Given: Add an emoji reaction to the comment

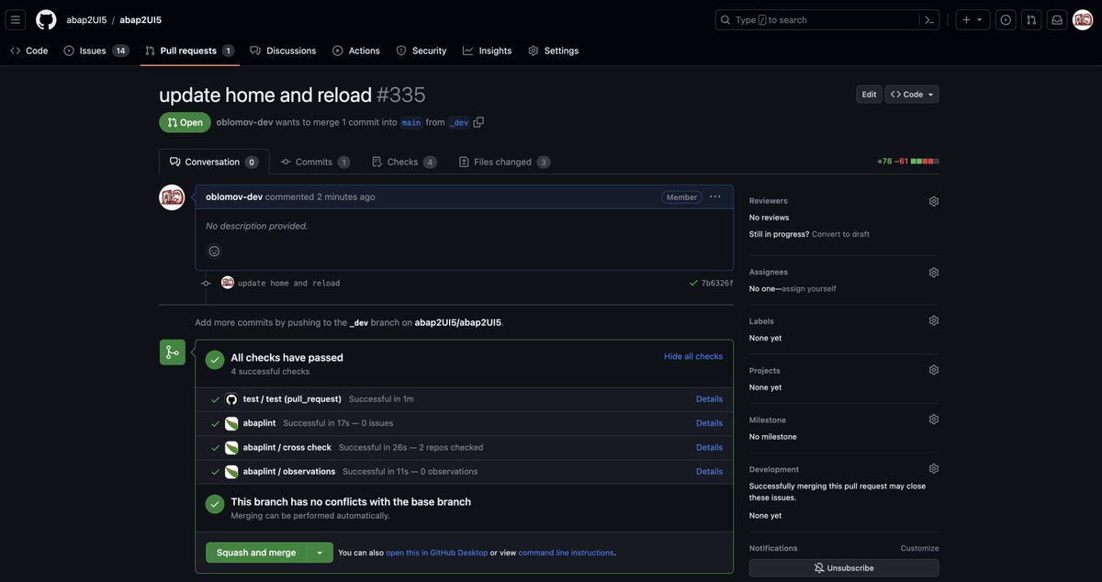Looking at the screenshot, I should click(214, 252).
